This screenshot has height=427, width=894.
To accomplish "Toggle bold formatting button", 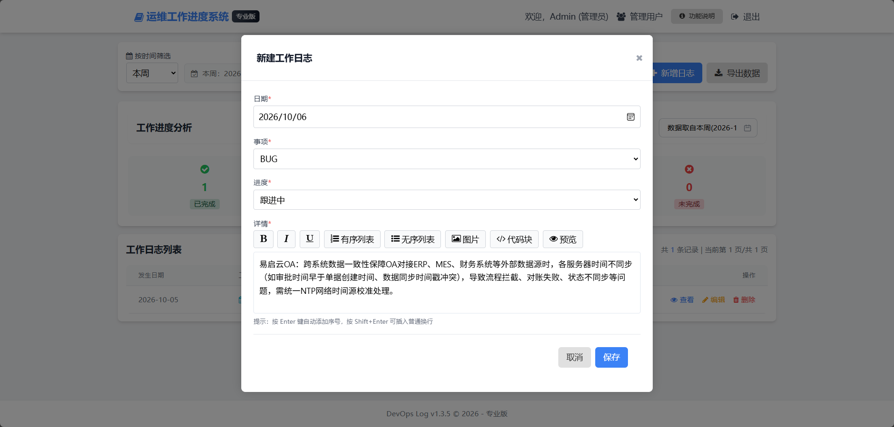I will [x=263, y=239].
